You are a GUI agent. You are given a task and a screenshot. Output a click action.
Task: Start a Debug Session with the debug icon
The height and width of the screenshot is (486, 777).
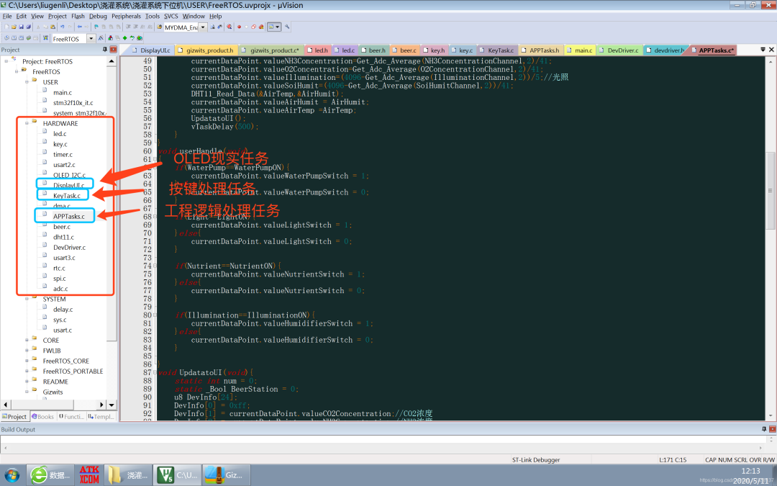tap(229, 27)
